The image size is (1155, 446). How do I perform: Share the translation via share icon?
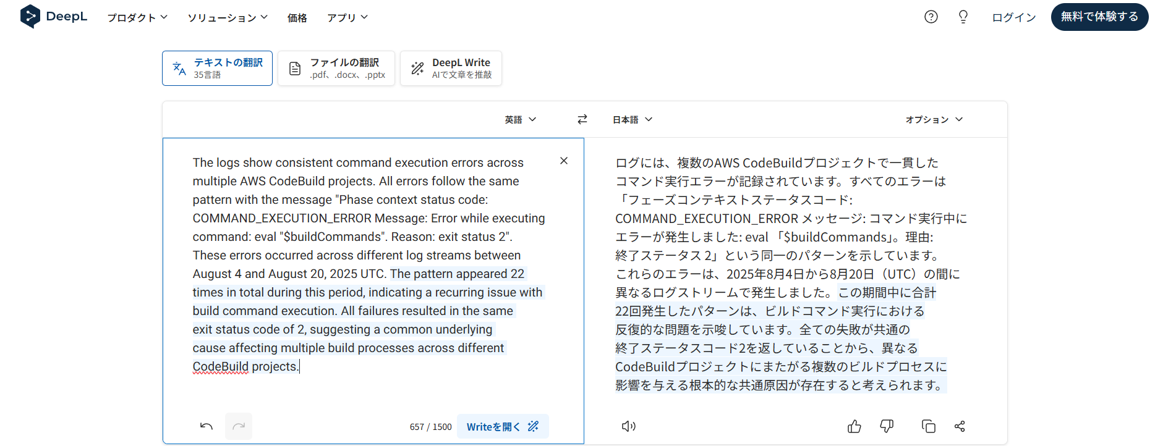[x=960, y=426]
